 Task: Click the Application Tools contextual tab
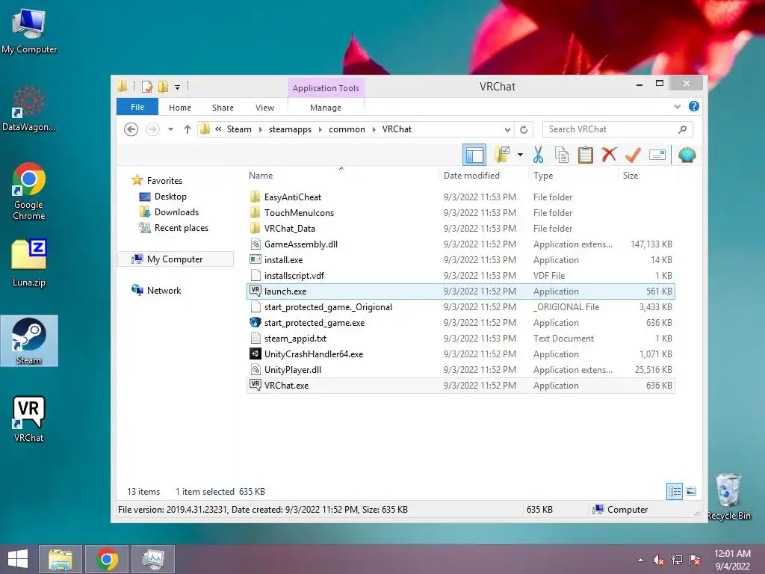pos(326,88)
